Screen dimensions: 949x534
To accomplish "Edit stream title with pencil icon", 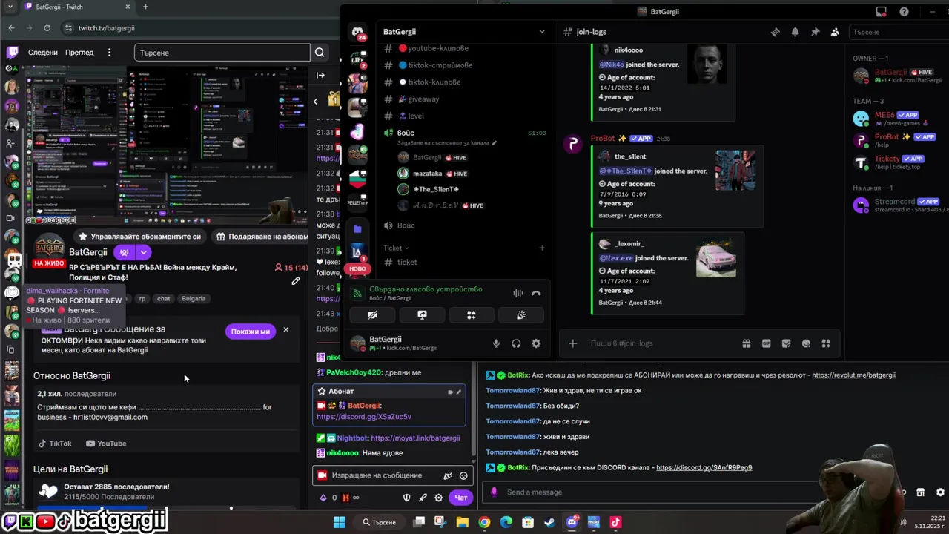I will point(296,281).
